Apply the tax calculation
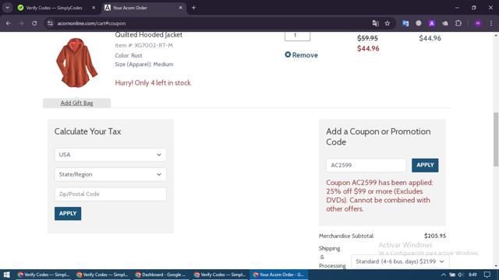The height and width of the screenshot is (280, 499). tap(68, 213)
